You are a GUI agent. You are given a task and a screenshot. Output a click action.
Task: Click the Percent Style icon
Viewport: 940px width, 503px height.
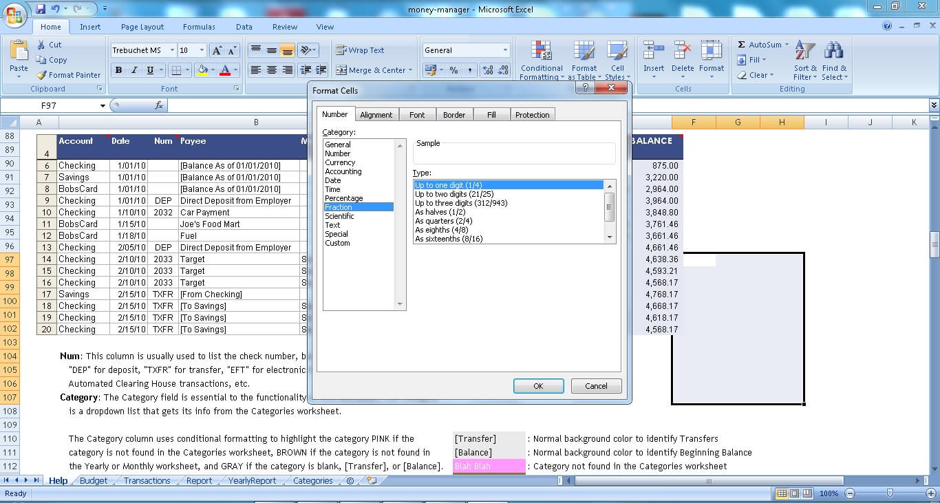[x=453, y=70]
